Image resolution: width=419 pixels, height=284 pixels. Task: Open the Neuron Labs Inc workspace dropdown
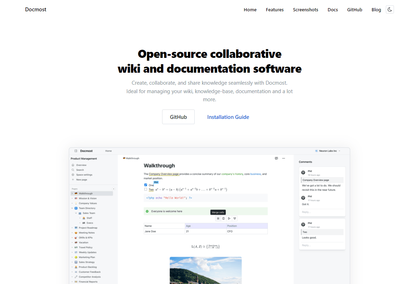[x=328, y=151]
